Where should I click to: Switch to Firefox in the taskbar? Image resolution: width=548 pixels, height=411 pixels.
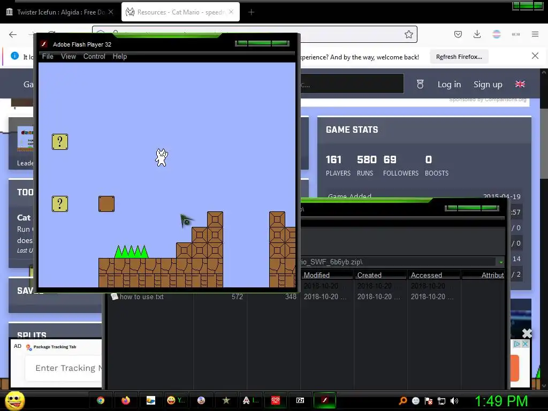pos(125,400)
